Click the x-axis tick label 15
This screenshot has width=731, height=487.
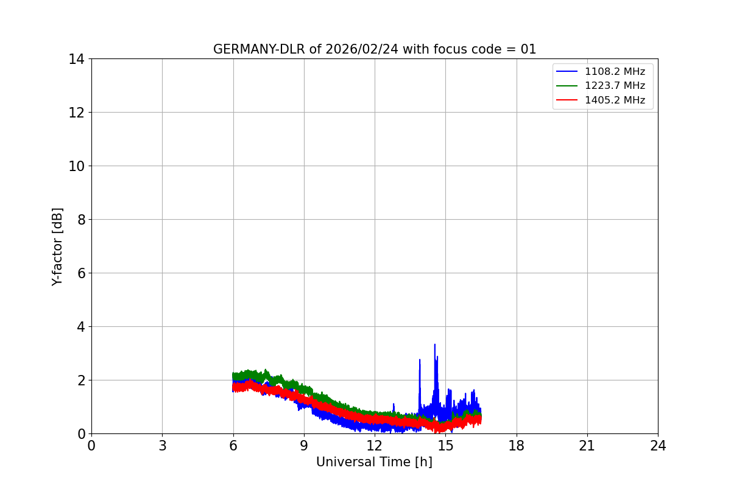click(445, 446)
